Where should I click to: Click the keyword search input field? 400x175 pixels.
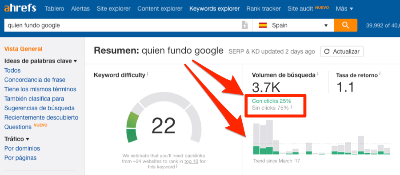click(124, 25)
